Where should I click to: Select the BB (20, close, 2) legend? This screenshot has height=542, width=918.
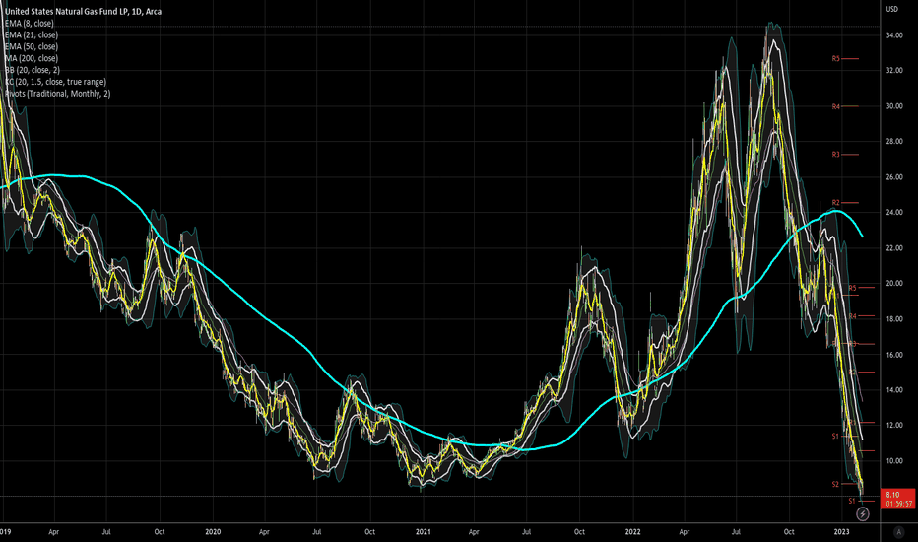(x=33, y=70)
